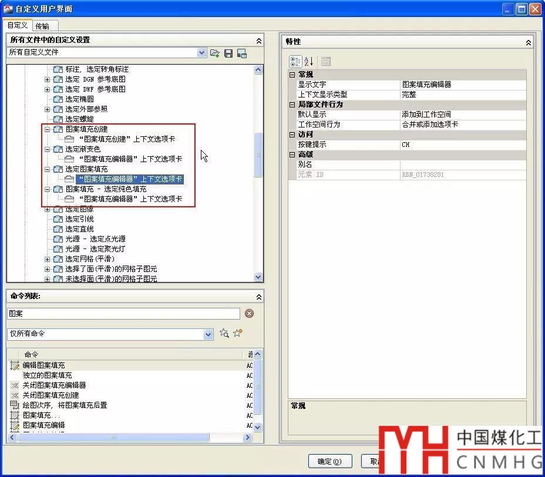Switch to the 自定义 tab
The image size is (545, 477).
(x=18, y=25)
